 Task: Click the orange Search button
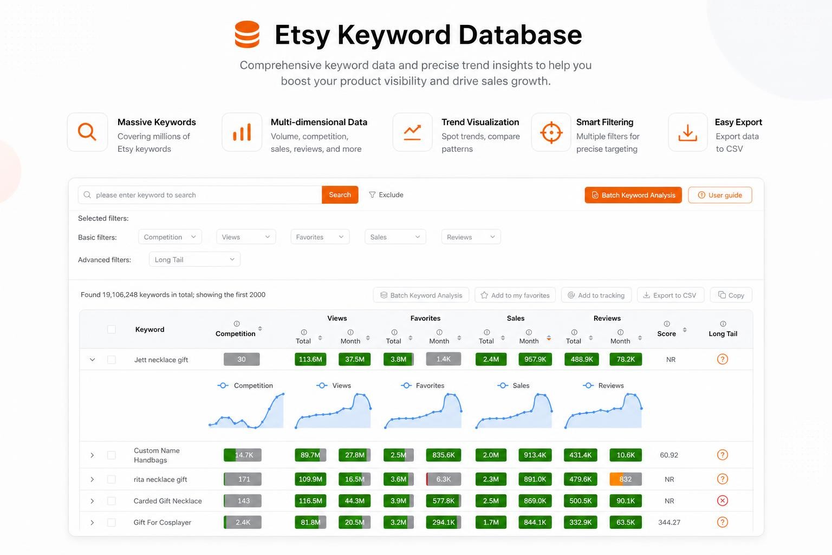[340, 195]
